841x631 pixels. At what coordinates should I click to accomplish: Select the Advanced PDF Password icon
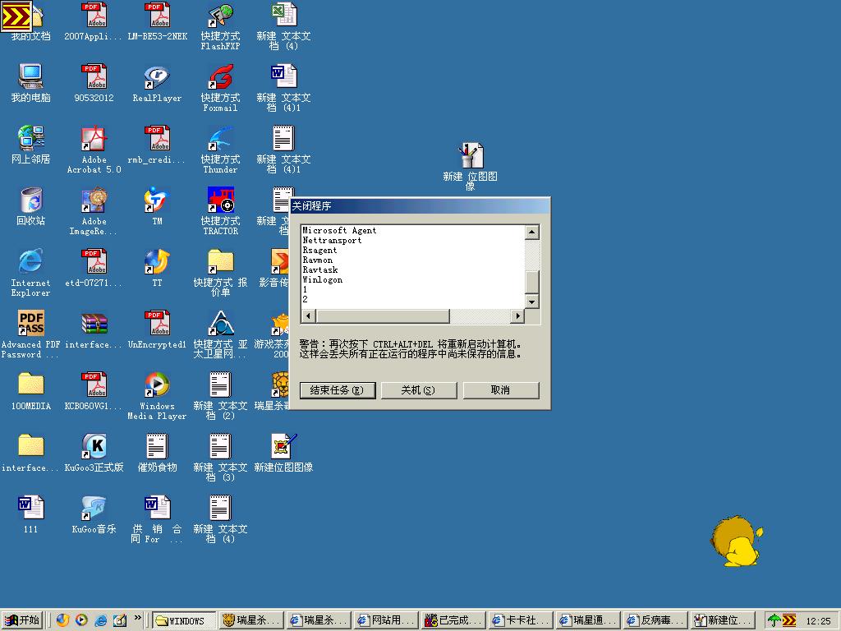click(30, 334)
